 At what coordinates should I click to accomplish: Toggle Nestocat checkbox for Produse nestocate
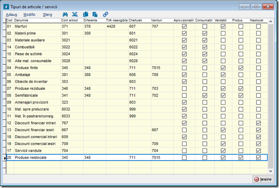pyautogui.click(x=258, y=158)
